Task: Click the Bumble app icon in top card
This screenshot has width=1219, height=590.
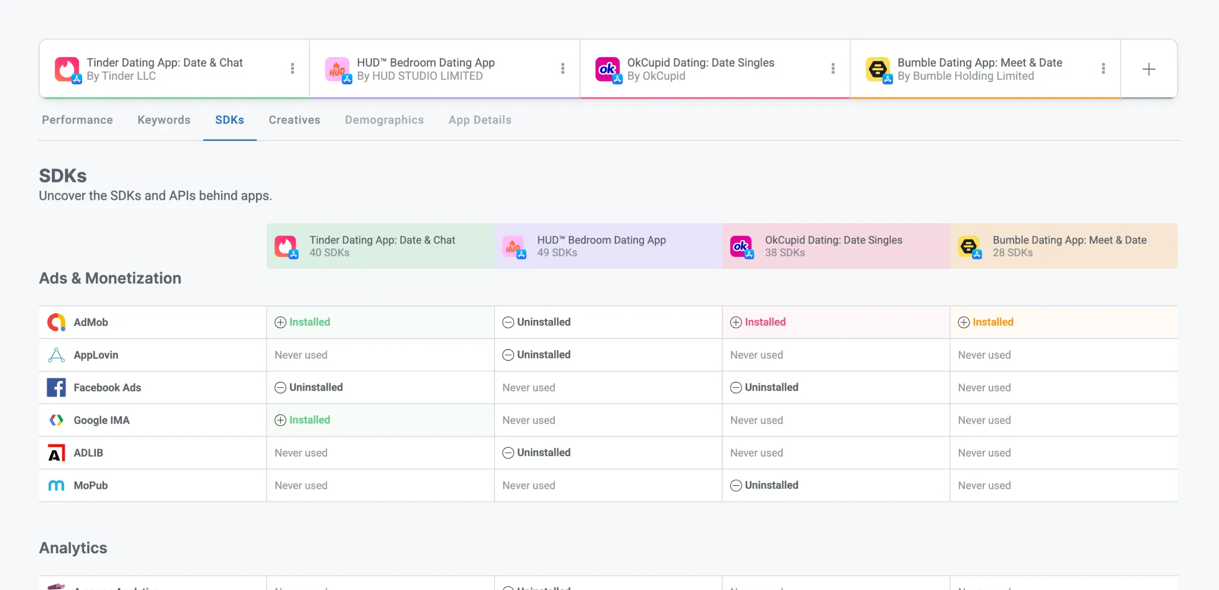Action: tap(878, 70)
